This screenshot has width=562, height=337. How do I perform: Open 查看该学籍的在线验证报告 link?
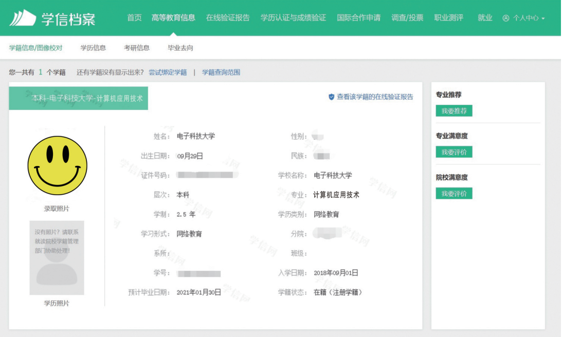[375, 97]
